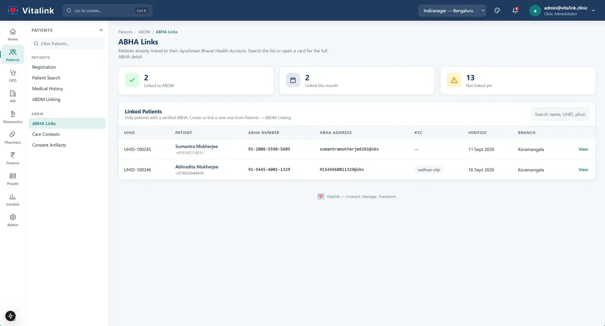Click the ABHA NUMBER column header
The image size is (605, 326).
(264, 133)
